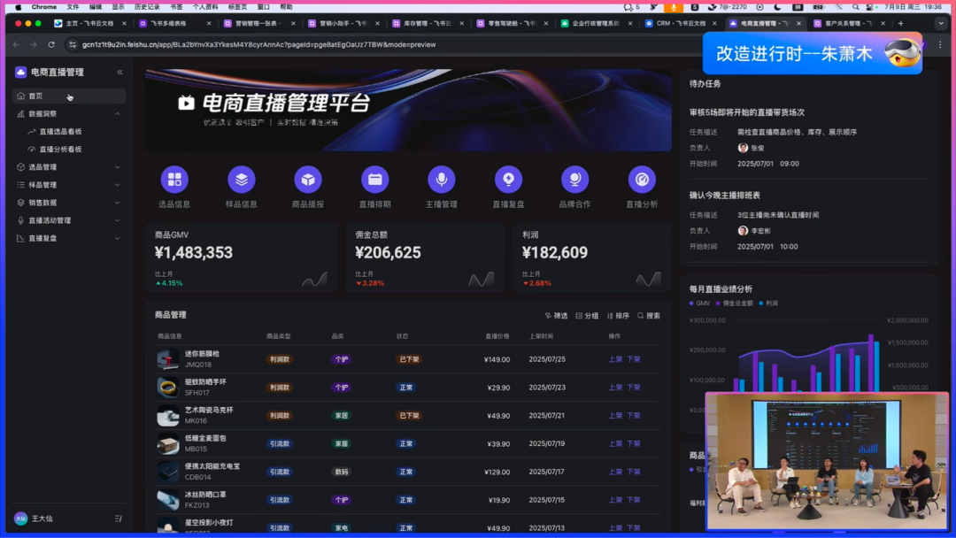Click the sidebar menu icon beside 王大仙
This screenshot has height=538, width=956.
pyautogui.click(x=119, y=519)
